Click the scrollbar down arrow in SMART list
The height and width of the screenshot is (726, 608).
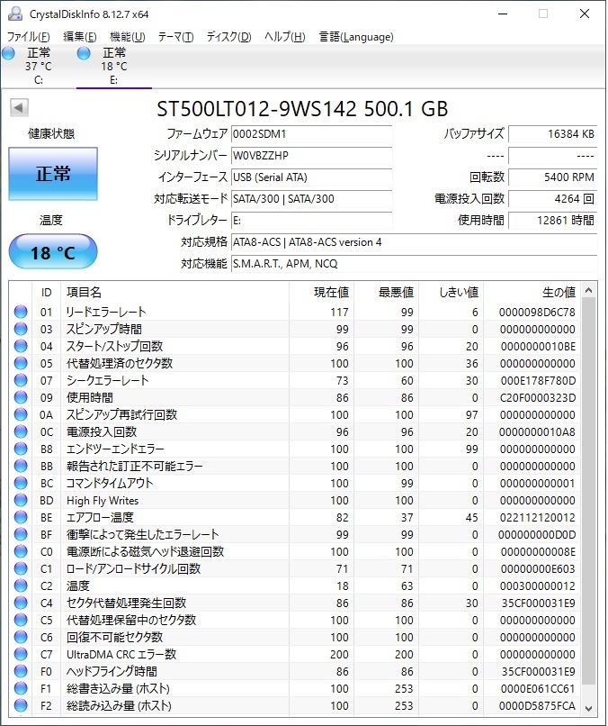coord(588,708)
